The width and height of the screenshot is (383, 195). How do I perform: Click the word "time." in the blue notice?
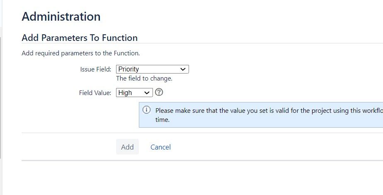coord(162,120)
